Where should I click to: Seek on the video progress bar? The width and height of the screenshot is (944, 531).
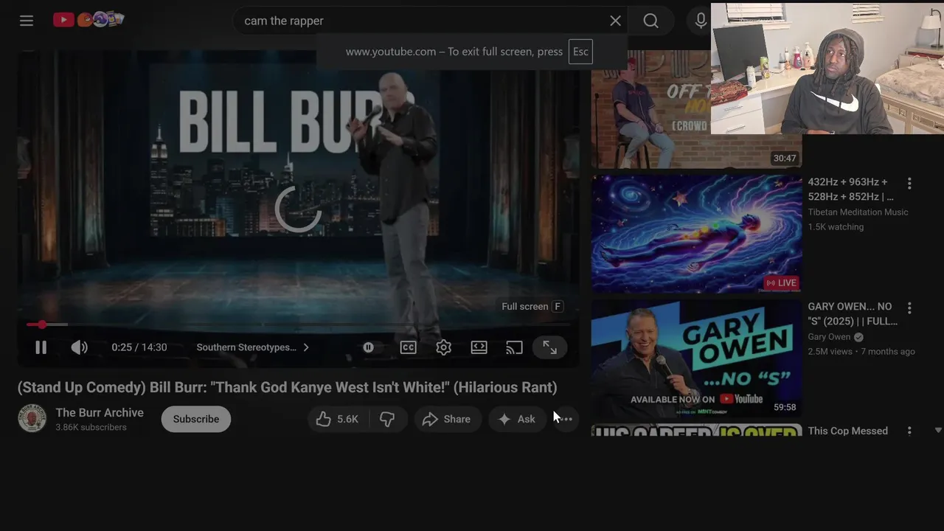click(298, 324)
